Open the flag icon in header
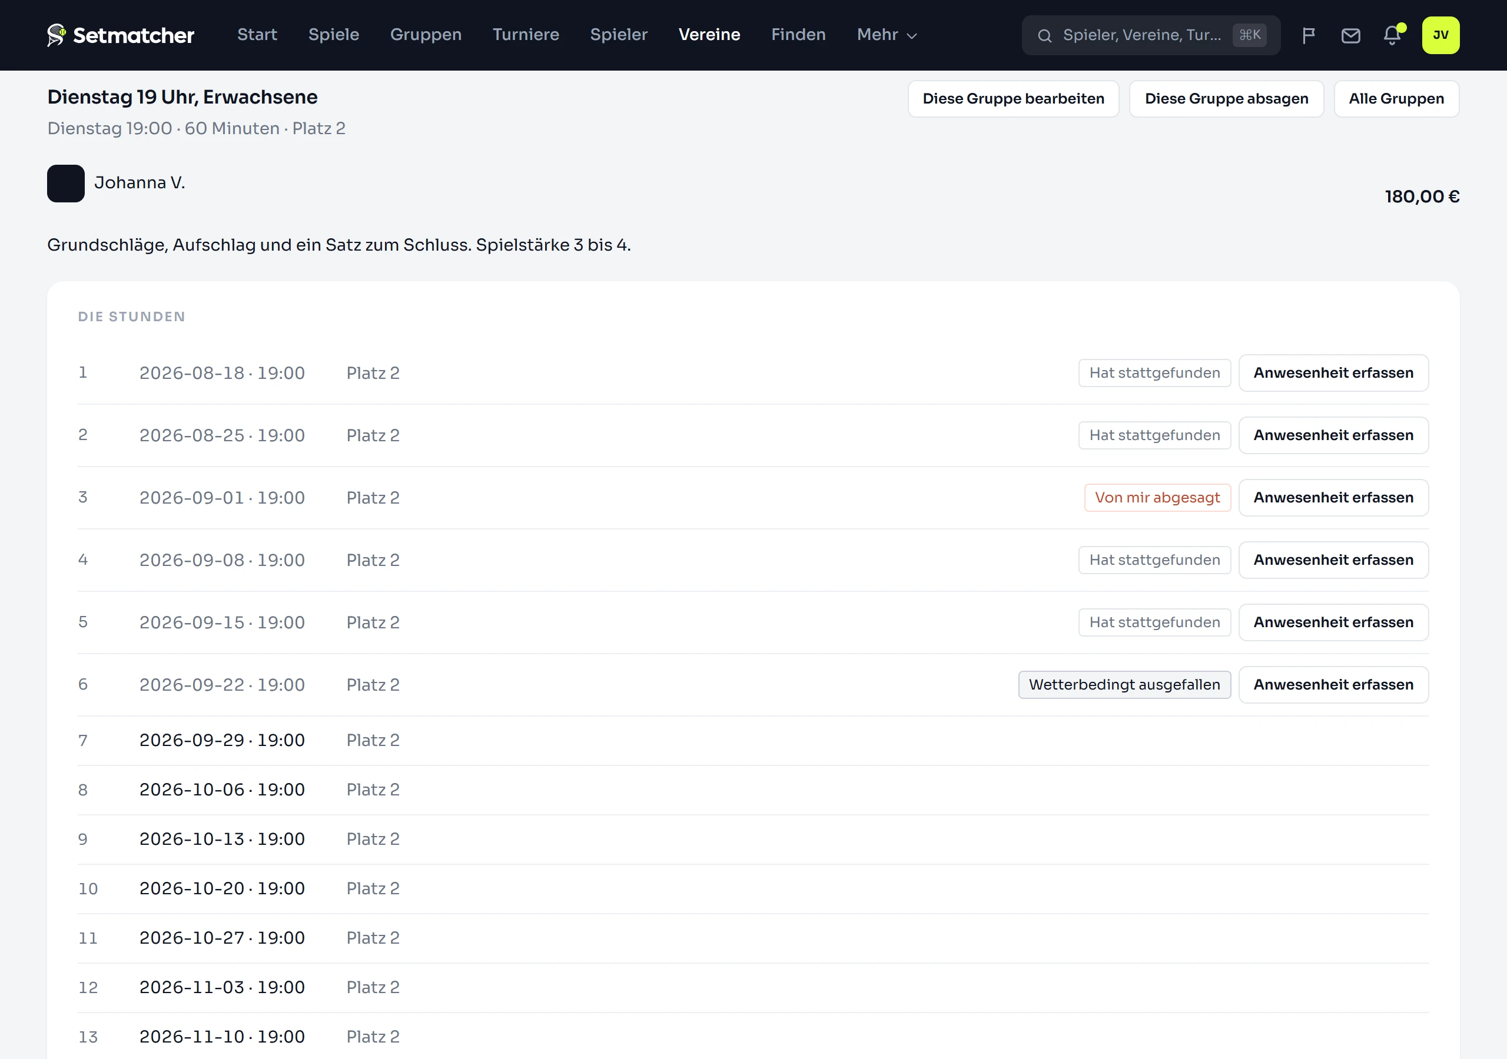The image size is (1507, 1059). (1308, 35)
